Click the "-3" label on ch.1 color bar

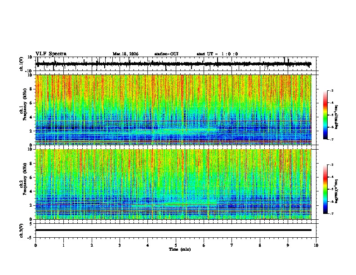pos(332,91)
